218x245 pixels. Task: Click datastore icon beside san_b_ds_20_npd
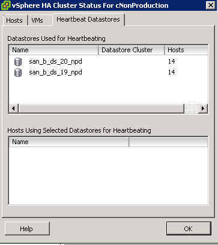(x=18, y=62)
